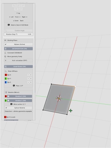Decrease Eje Z rotation with minus
The width and height of the screenshot is (111, 148).
tap(28, 82)
